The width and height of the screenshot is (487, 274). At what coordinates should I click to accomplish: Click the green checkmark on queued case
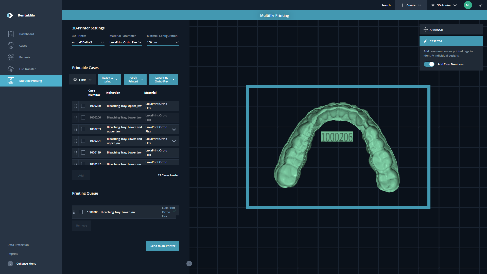(175, 211)
